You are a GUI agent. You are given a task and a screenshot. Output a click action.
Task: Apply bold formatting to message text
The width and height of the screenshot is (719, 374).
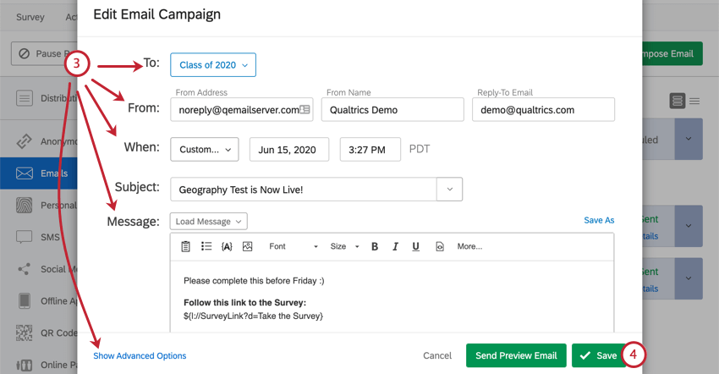[x=374, y=246]
